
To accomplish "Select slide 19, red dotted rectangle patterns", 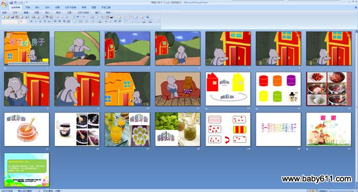I will (x=228, y=130).
